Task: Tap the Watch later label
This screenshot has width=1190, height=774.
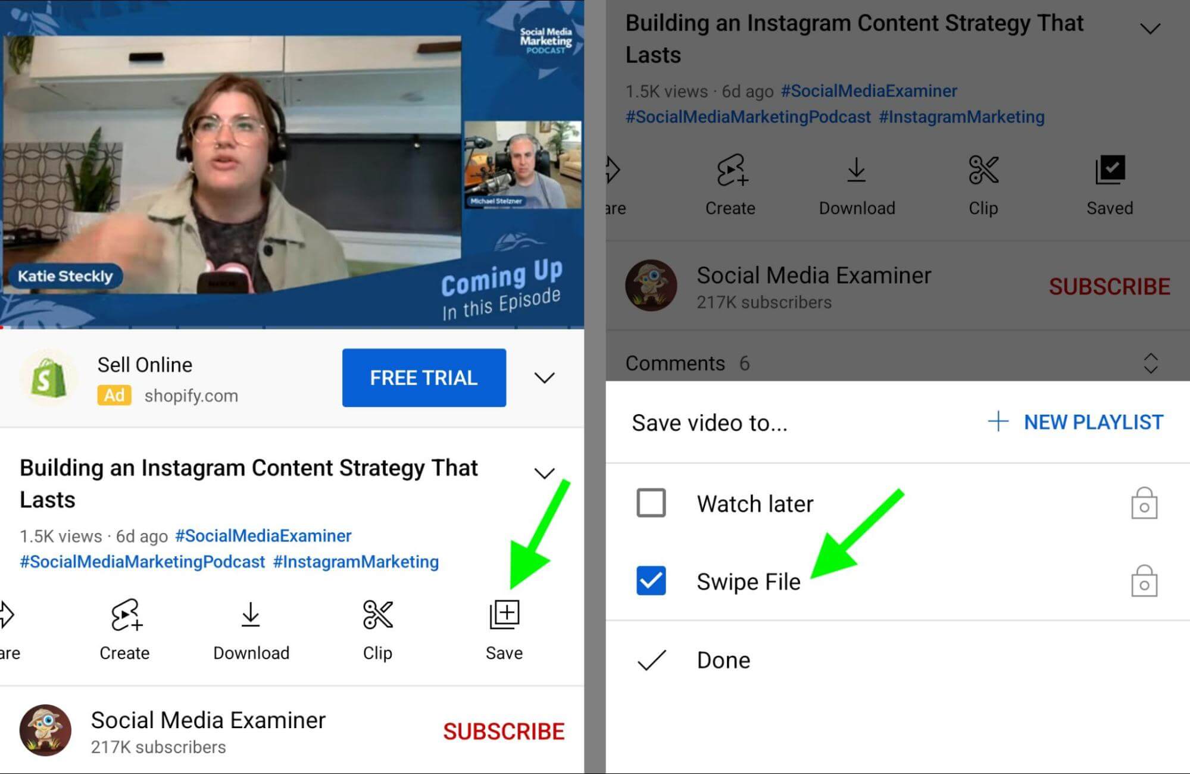Action: [x=755, y=504]
